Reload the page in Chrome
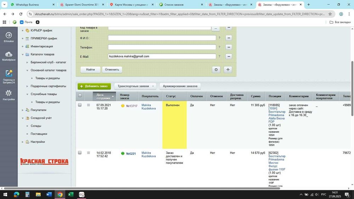354x199 pixels. [21, 14]
